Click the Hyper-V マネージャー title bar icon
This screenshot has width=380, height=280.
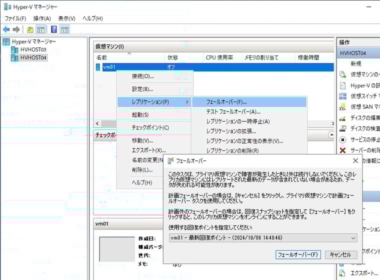(8, 7)
